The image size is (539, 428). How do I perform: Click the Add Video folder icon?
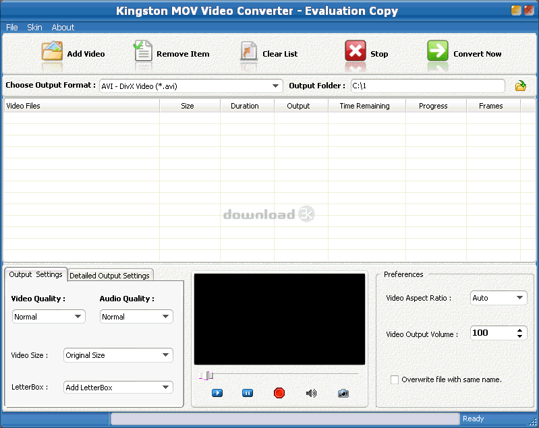(52, 51)
